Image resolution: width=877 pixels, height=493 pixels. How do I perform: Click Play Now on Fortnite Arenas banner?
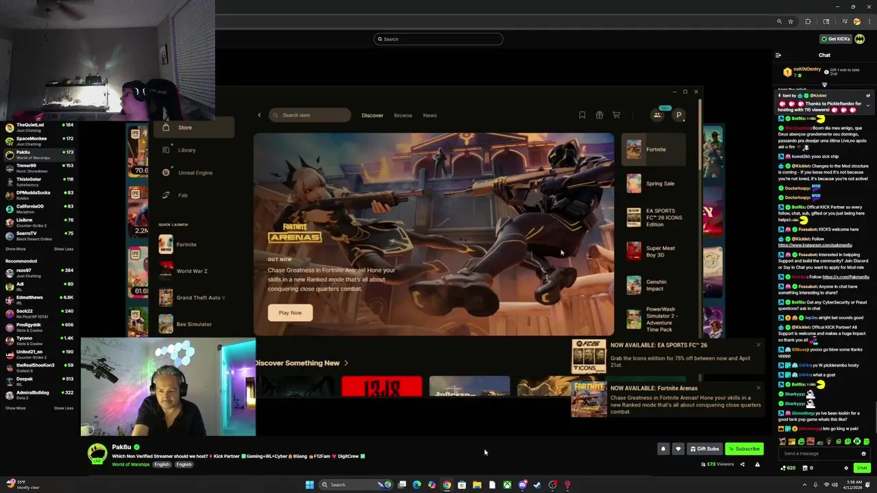click(290, 313)
